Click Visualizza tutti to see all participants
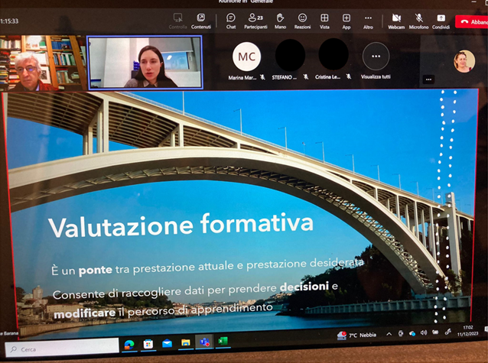This screenshot has width=488, height=363. (376, 61)
